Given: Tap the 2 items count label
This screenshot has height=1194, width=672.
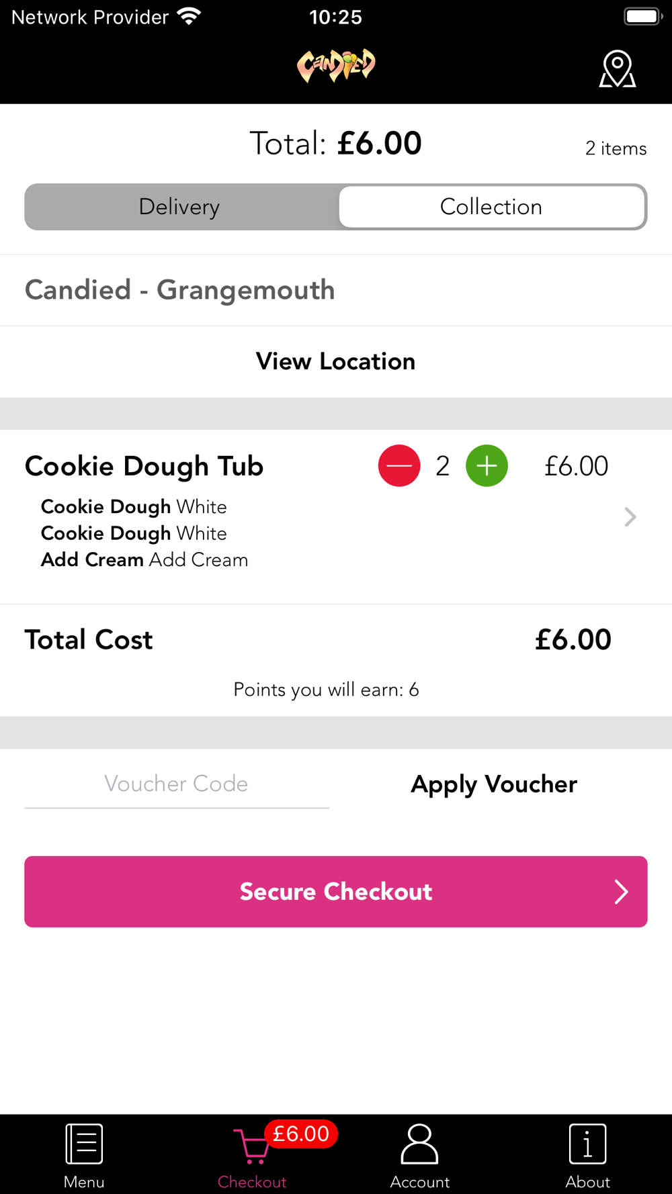Looking at the screenshot, I should point(616,148).
